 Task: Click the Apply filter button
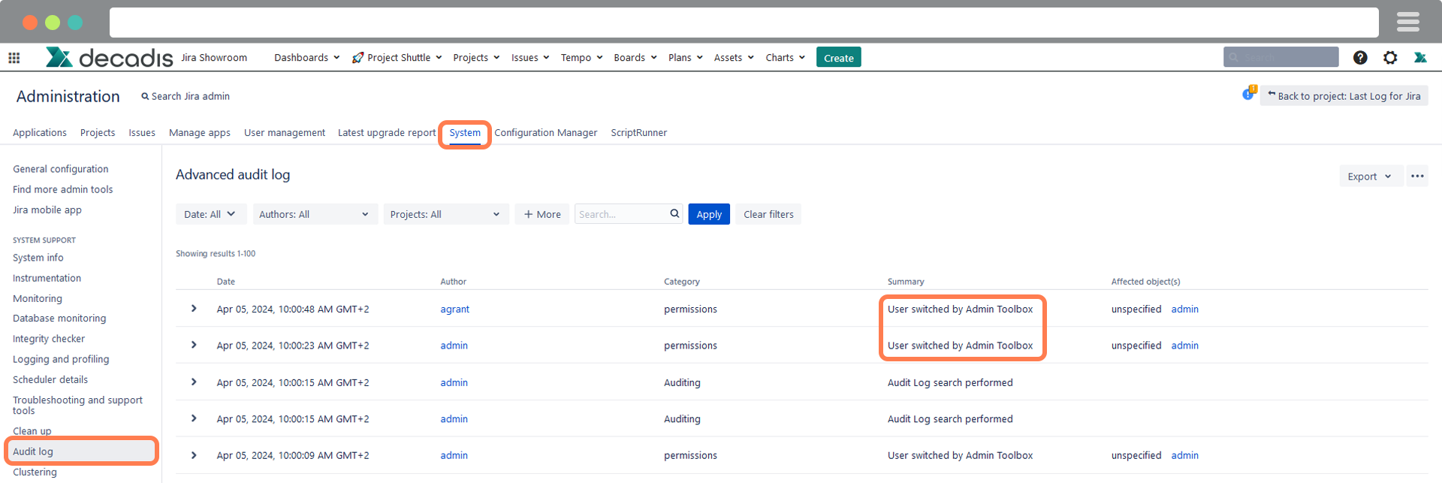pos(708,214)
